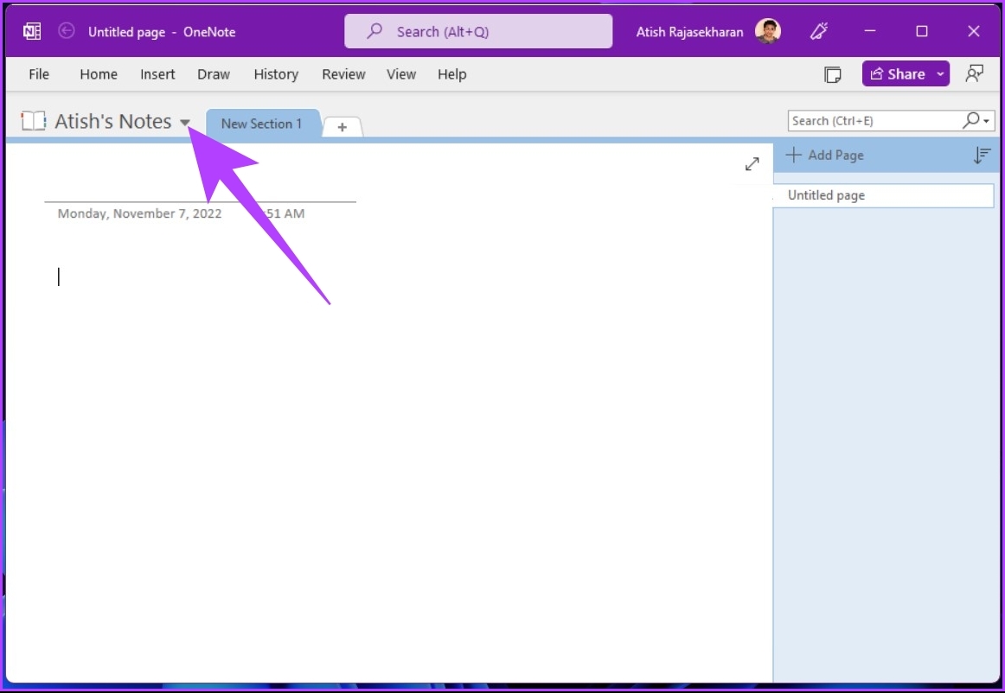Image resolution: width=1005 pixels, height=693 pixels.
Task: Enter full page view with diagonal arrow
Action: [752, 163]
